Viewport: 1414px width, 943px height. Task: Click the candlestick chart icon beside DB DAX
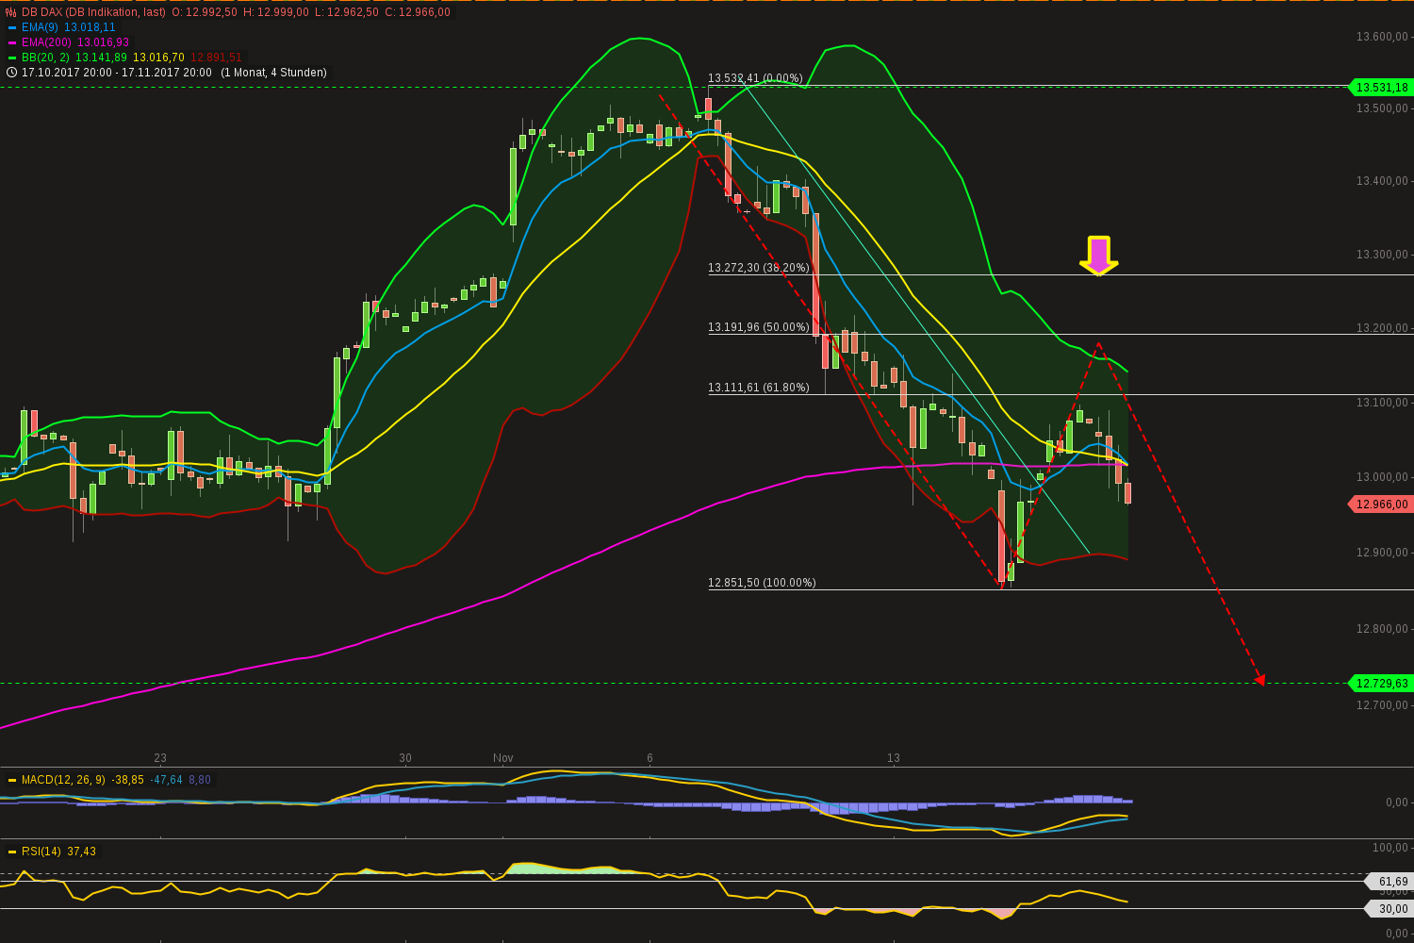click(x=11, y=12)
